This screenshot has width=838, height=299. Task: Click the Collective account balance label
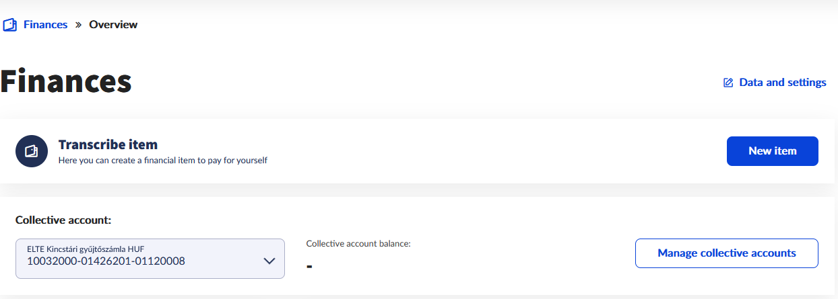(x=358, y=243)
